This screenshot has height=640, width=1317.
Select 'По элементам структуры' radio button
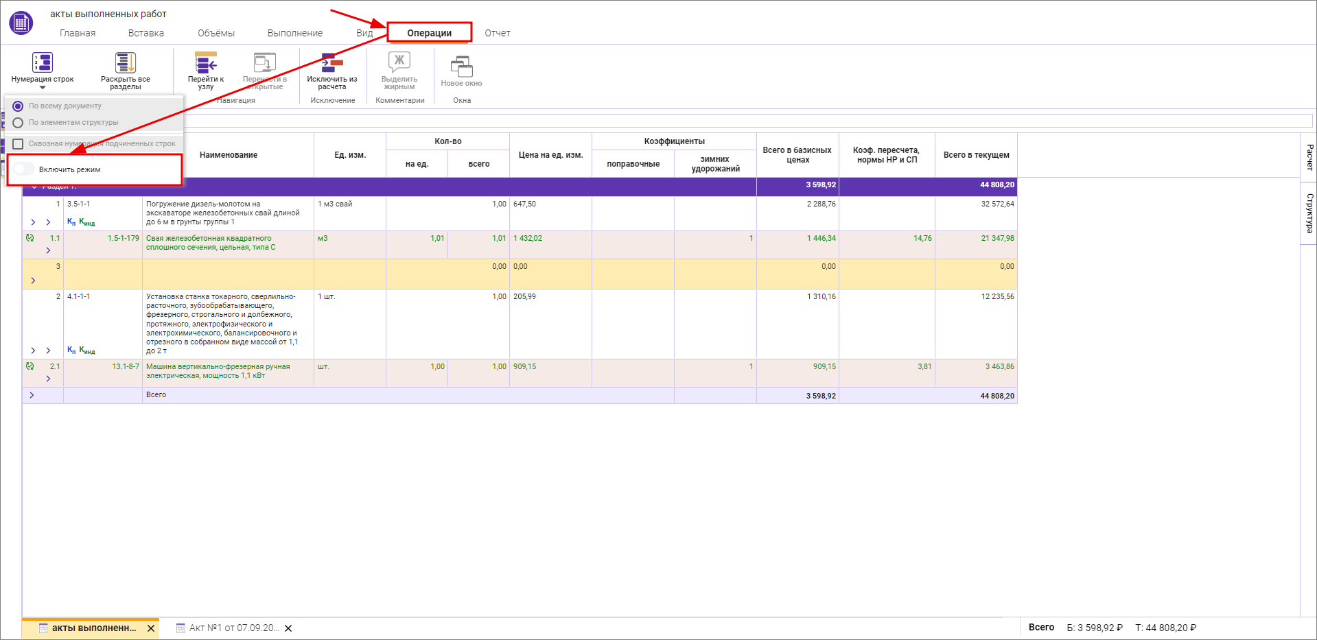click(18, 123)
